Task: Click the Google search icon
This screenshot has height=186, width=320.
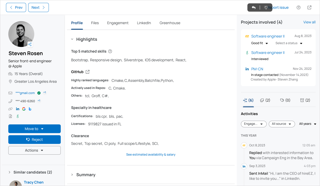Action: tap(24, 109)
